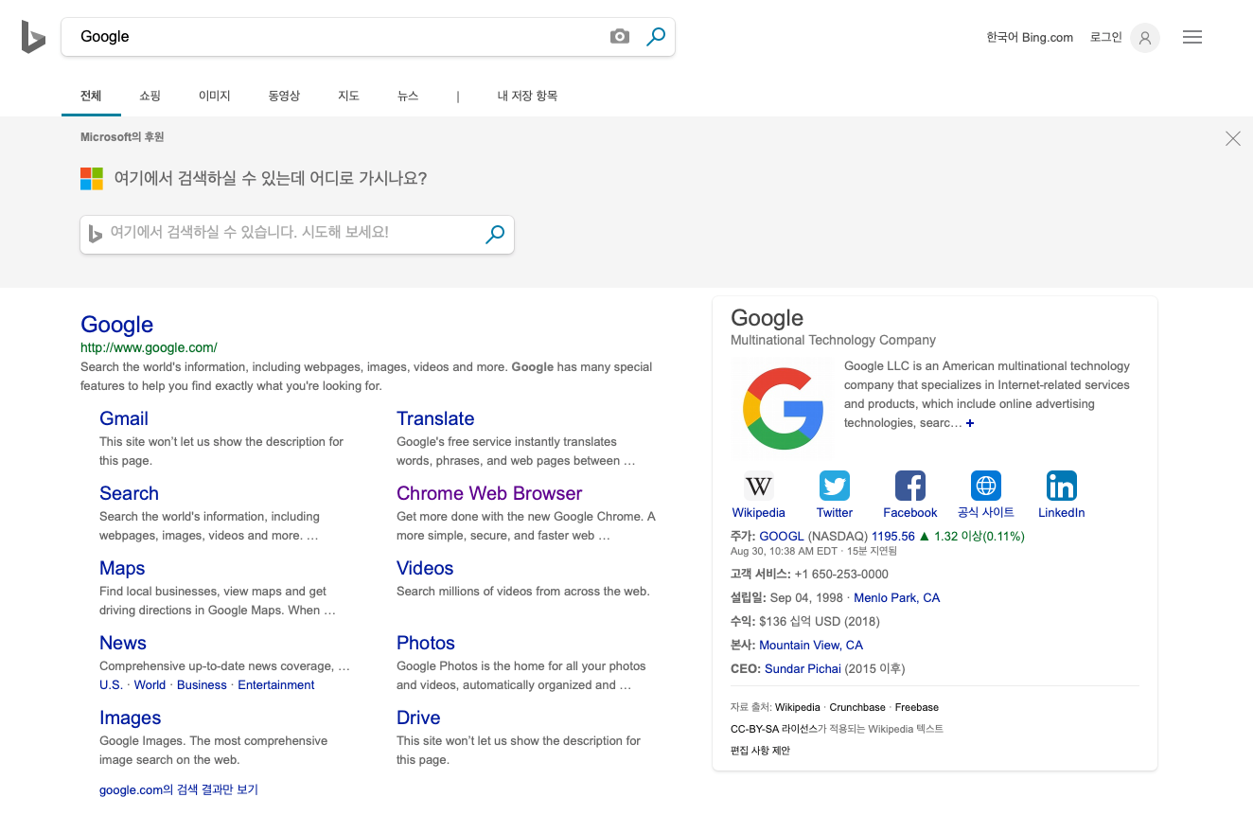The width and height of the screenshot is (1253, 815).
Task: Click the http://www.google.com/ URL
Action: pos(149,347)
